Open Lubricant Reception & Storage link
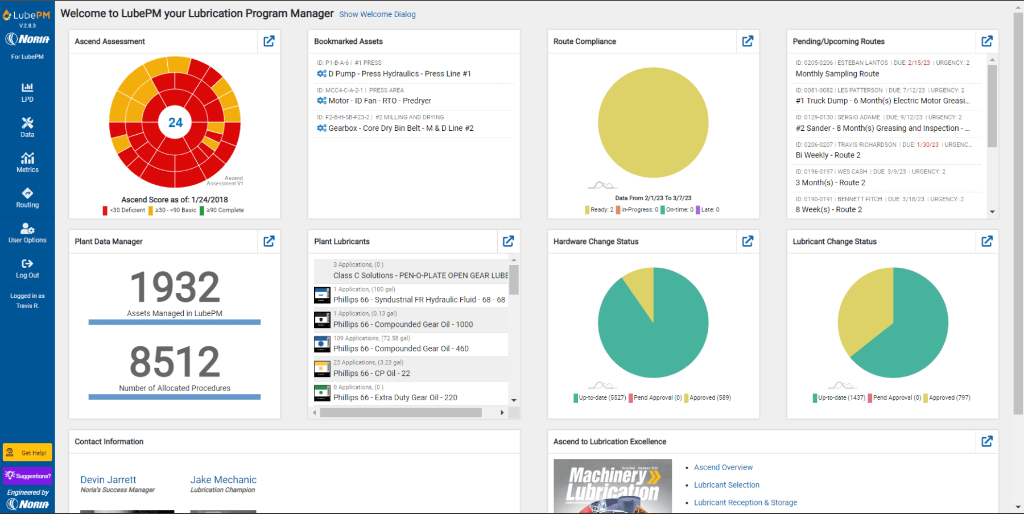 click(x=745, y=503)
